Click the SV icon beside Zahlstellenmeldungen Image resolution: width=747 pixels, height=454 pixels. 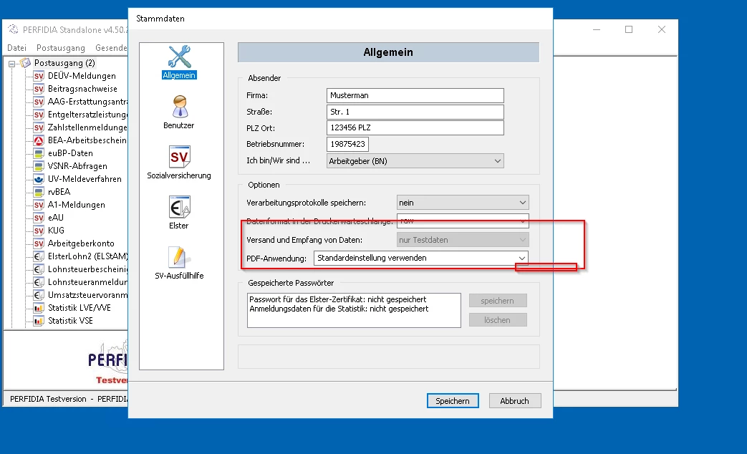pos(39,127)
